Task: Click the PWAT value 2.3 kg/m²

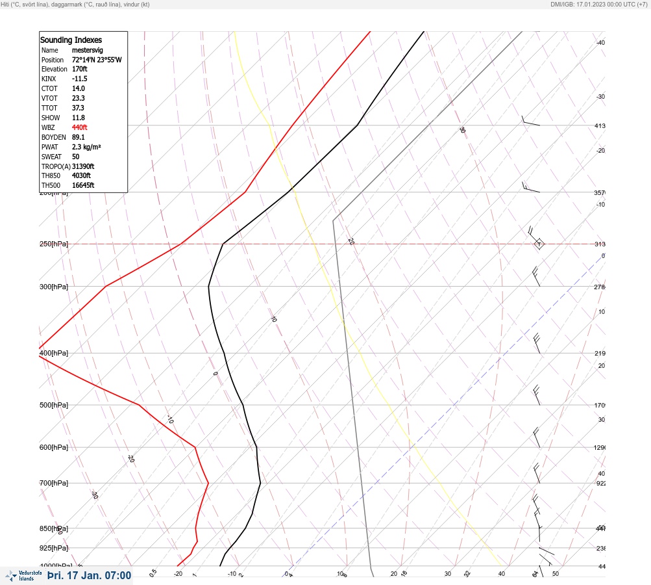Action: click(86, 147)
